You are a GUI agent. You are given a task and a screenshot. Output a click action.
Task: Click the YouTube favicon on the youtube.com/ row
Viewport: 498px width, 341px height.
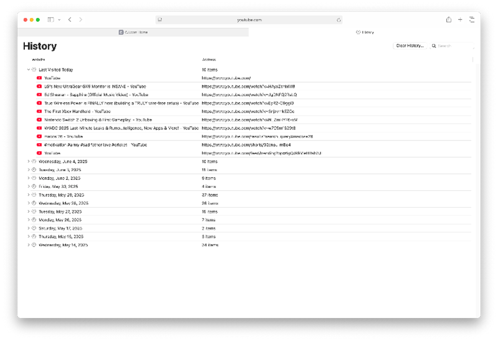pyautogui.click(x=39, y=78)
